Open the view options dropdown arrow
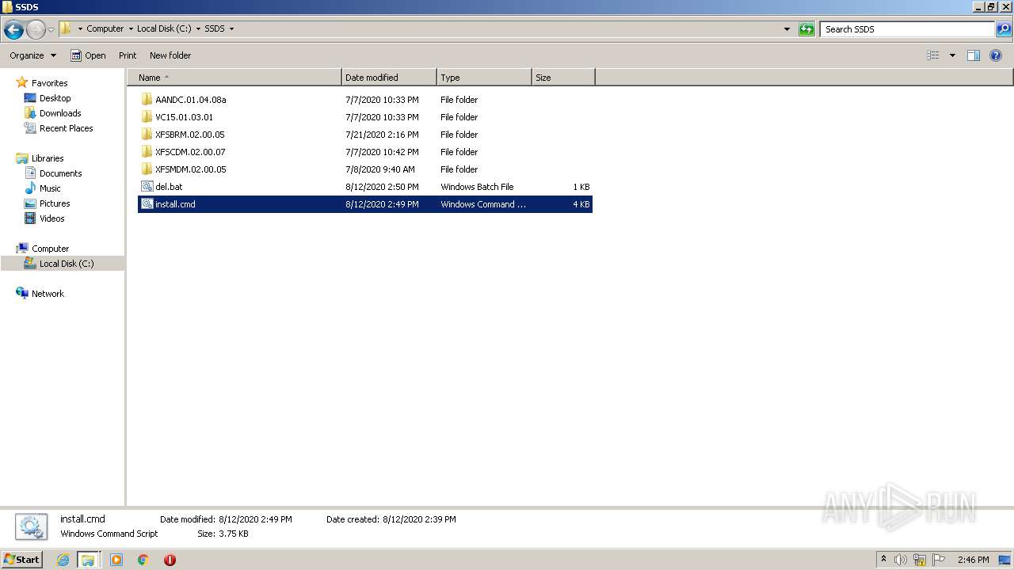Image resolution: width=1014 pixels, height=570 pixels. [x=952, y=55]
